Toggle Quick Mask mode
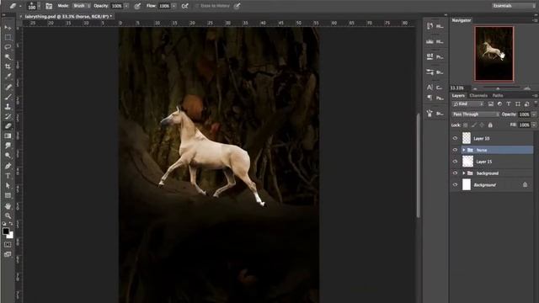 [x=8, y=245]
